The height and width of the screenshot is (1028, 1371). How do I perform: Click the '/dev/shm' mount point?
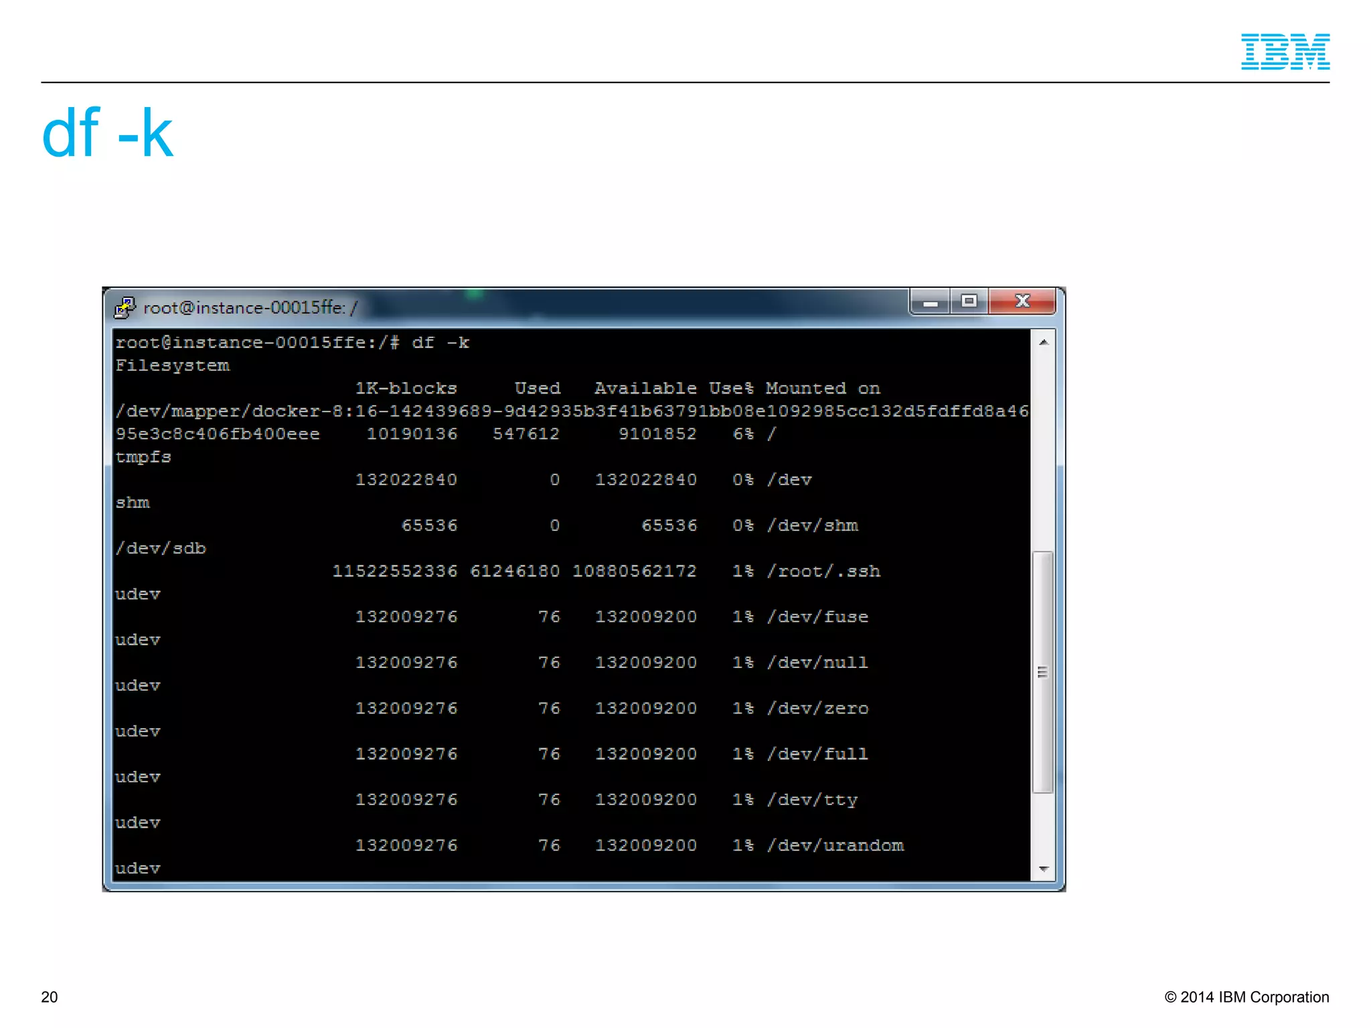813,525
